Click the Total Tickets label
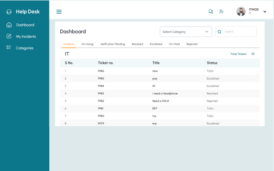The image size is (274, 171). (x=238, y=54)
